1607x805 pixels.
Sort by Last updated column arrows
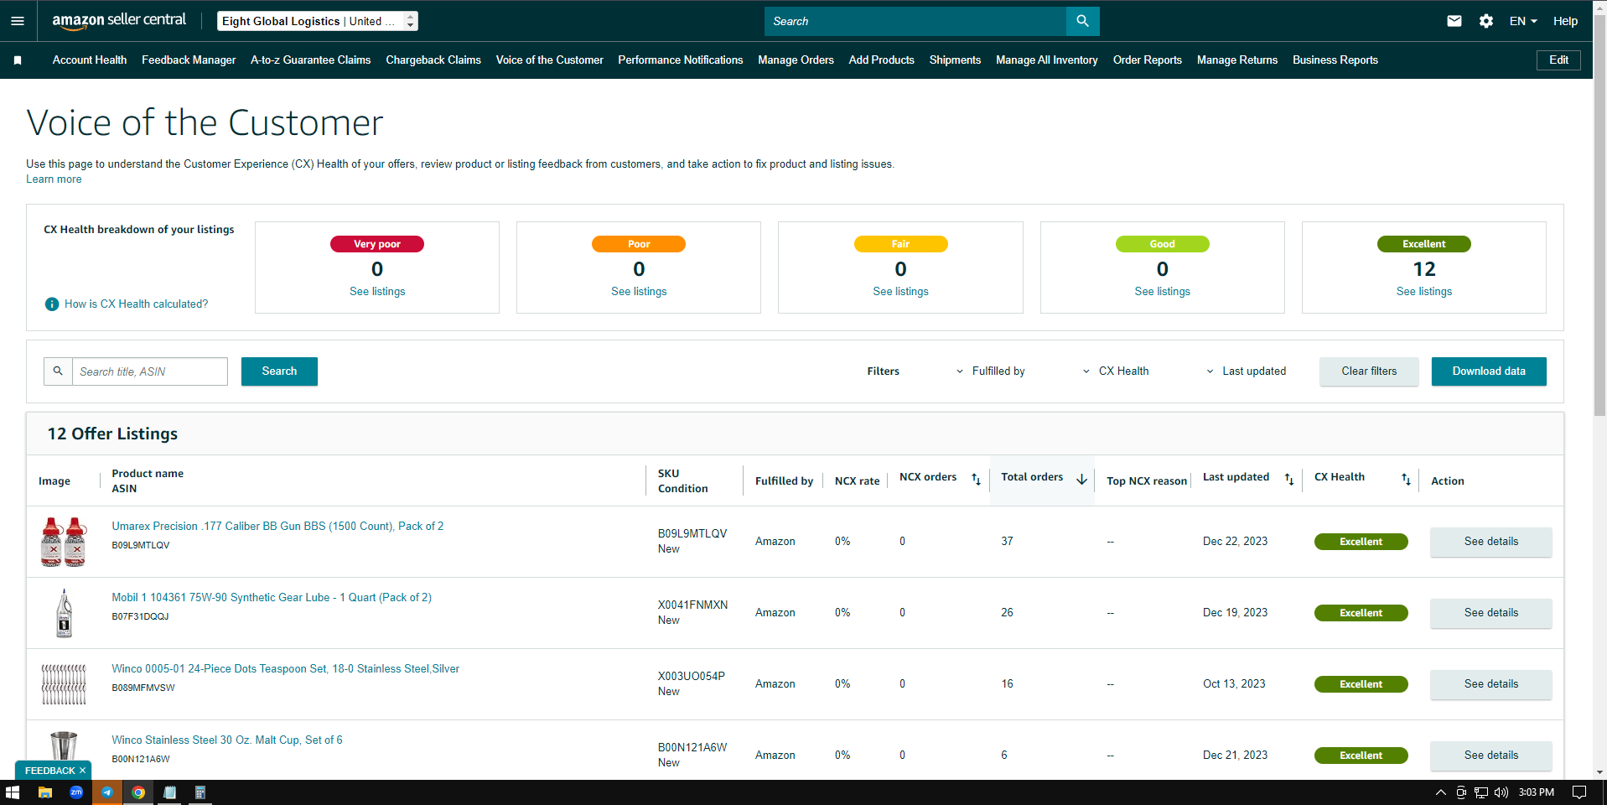click(1289, 479)
